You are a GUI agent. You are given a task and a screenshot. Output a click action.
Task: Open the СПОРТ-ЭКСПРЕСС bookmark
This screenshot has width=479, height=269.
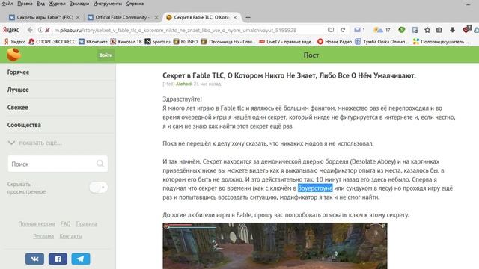point(52,42)
